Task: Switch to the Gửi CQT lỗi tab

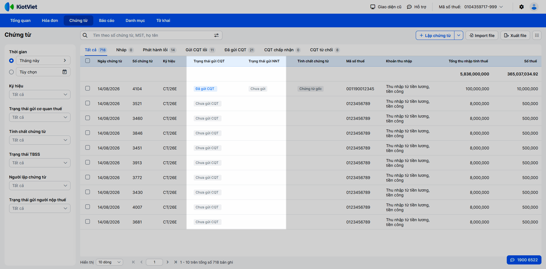Action: tap(200, 50)
